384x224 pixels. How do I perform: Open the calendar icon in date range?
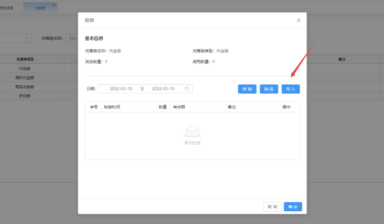[x=187, y=88]
